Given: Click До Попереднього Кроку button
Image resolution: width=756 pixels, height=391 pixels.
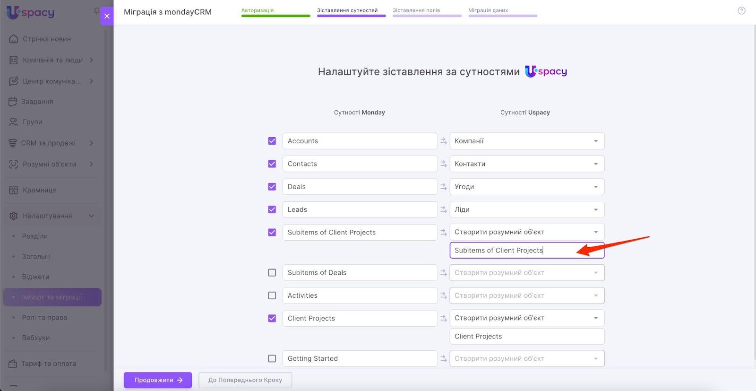Looking at the screenshot, I should (245, 380).
